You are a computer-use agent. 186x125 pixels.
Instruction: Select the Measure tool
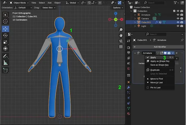pos(5,63)
